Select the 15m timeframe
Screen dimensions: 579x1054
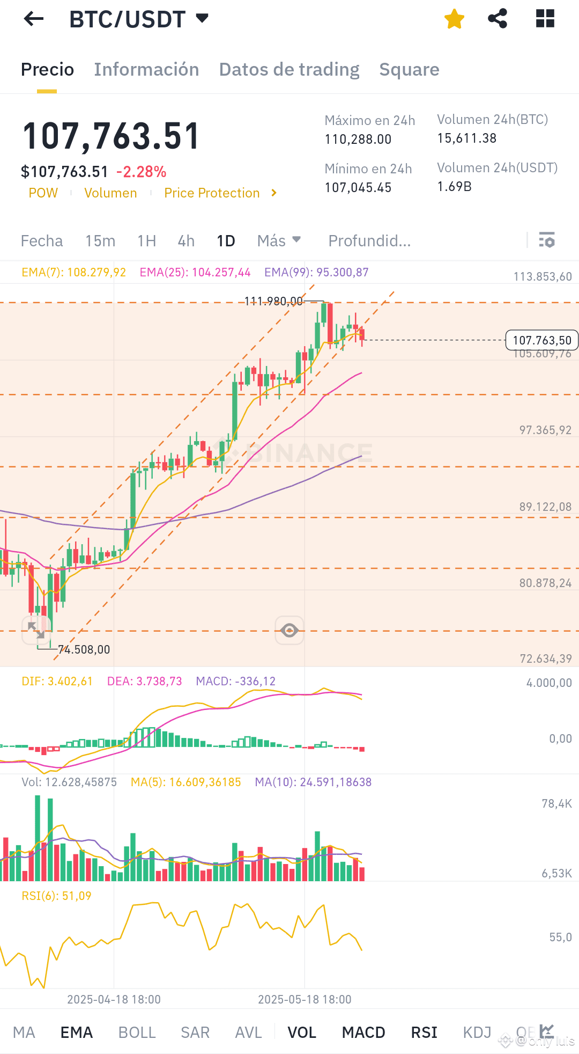click(100, 241)
